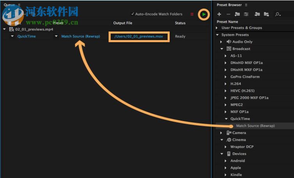Screen dimensions: 294x178
Task: Click the magnifier search icon in Preset Browser
Action: click(x=278, y=14)
